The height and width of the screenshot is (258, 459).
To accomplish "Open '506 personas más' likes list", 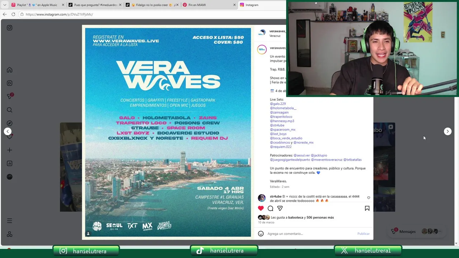I will click(x=320, y=218).
